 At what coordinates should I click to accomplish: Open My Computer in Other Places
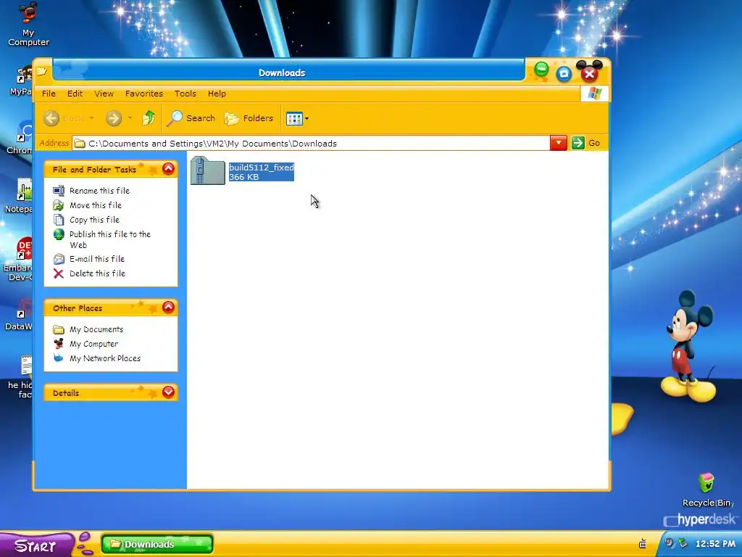click(x=93, y=344)
